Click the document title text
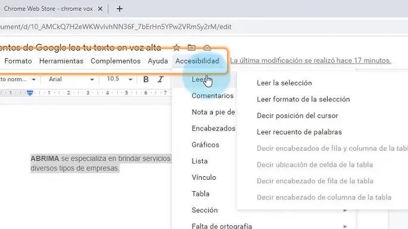The width and height of the screenshot is (408, 229). pyautogui.click(x=80, y=47)
